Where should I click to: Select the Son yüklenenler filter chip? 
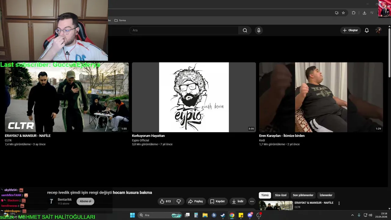click(x=303, y=195)
